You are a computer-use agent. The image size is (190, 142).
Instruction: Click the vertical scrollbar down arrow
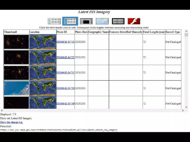[x=186, y=107]
